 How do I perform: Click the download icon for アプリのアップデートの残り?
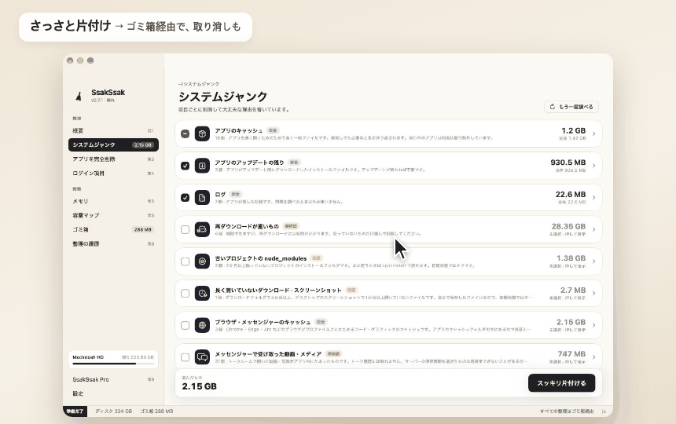(x=202, y=166)
